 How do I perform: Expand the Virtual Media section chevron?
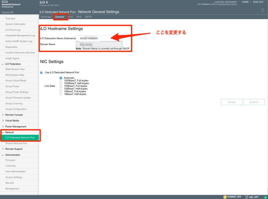click(x=3, y=120)
